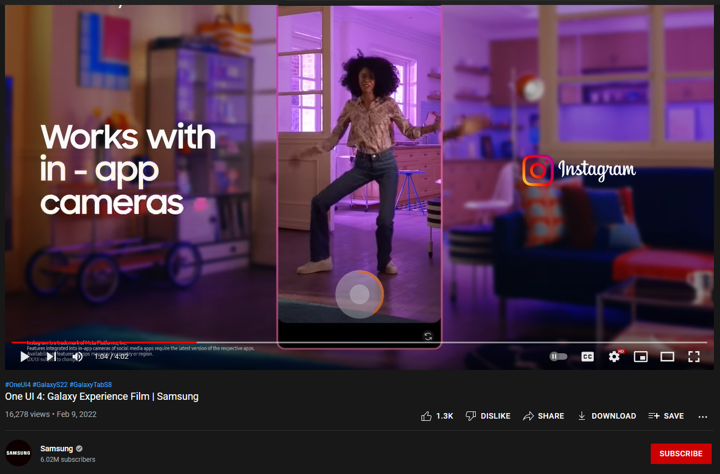
Task: Subscribe to the Samsung channel
Action: point(681,454)
